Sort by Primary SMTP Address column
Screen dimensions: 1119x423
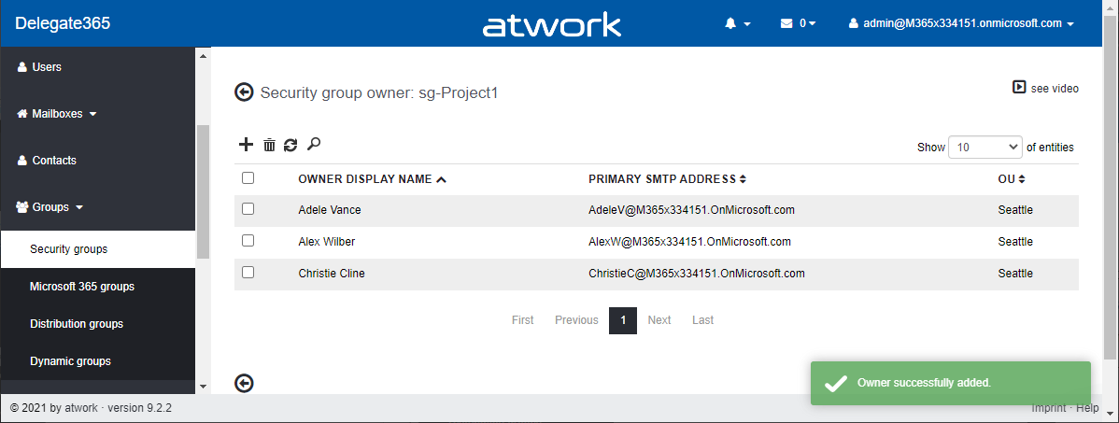pyautogui.click(x=667, y=179)
